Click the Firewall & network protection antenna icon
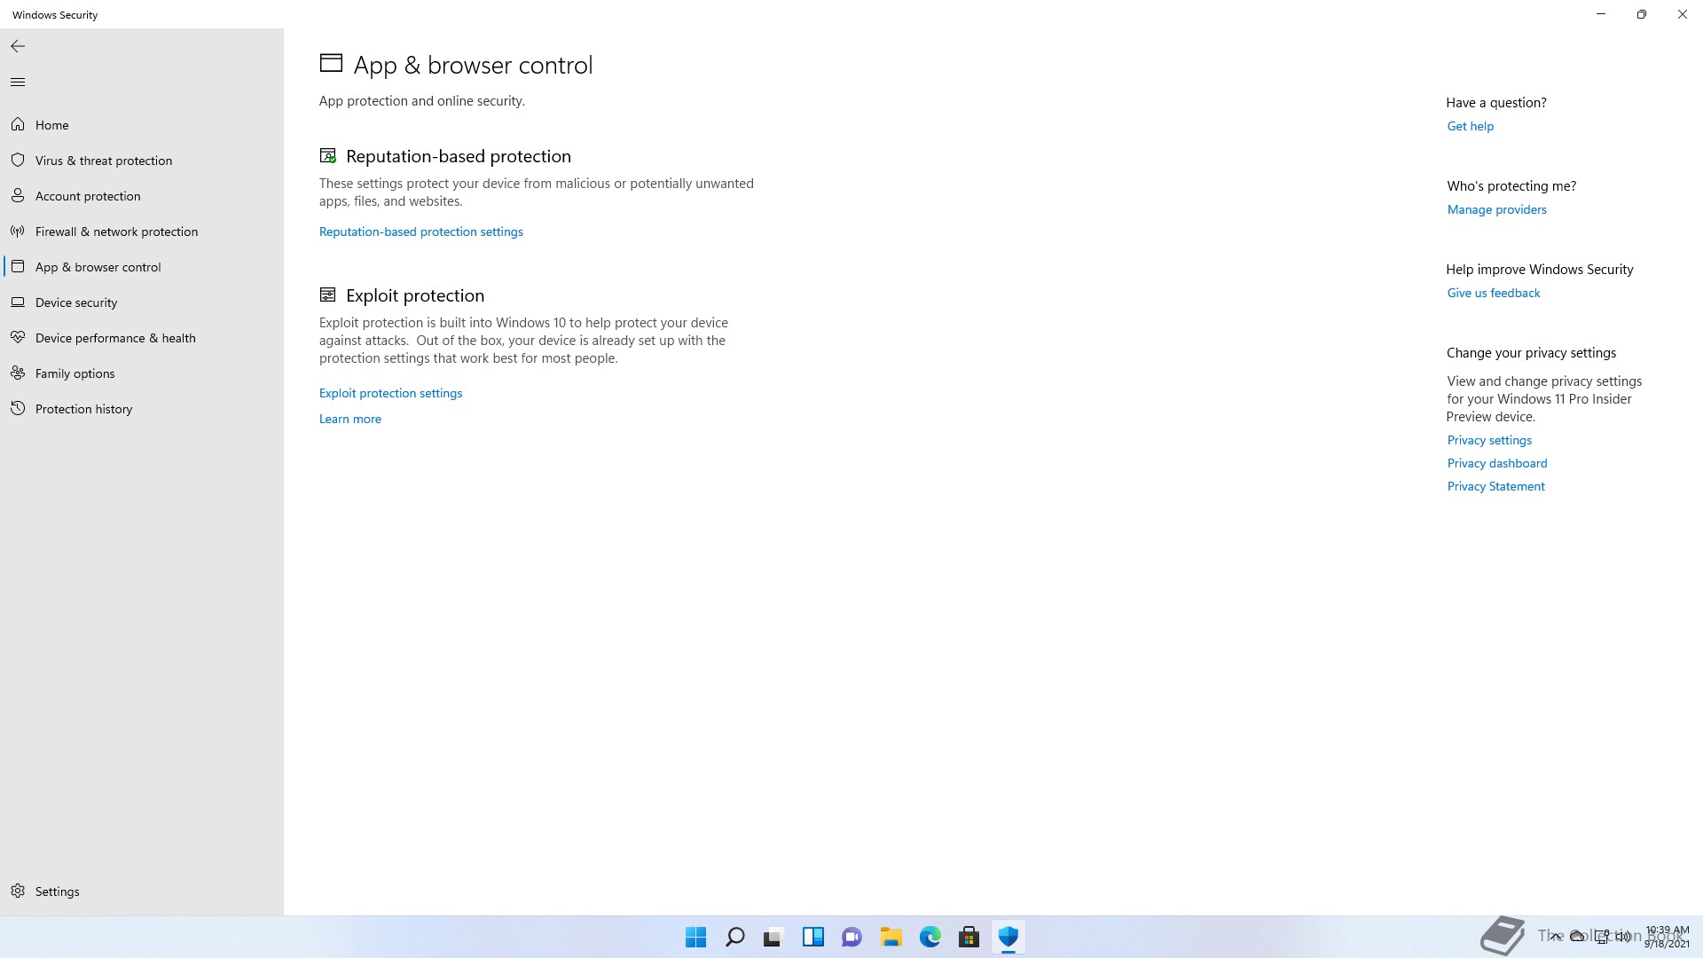Screen dimensions: 1703x958 (x=18, y=231)
